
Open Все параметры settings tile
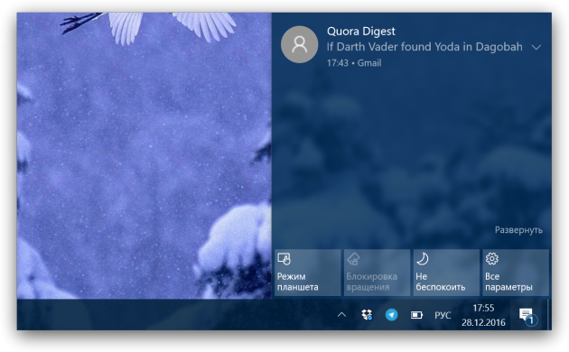pyautogui.click(x=516, y=273)
